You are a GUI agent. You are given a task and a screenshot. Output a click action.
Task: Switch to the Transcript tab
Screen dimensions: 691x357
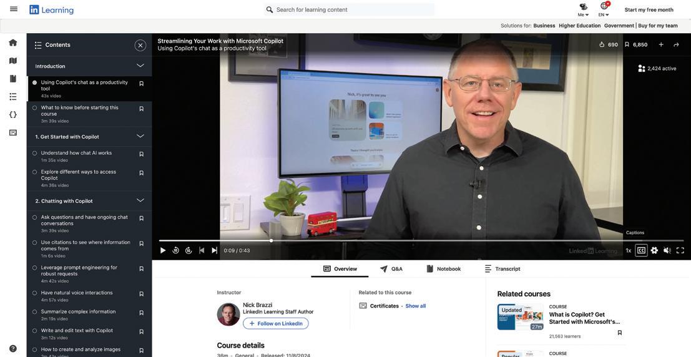[502, 269]
